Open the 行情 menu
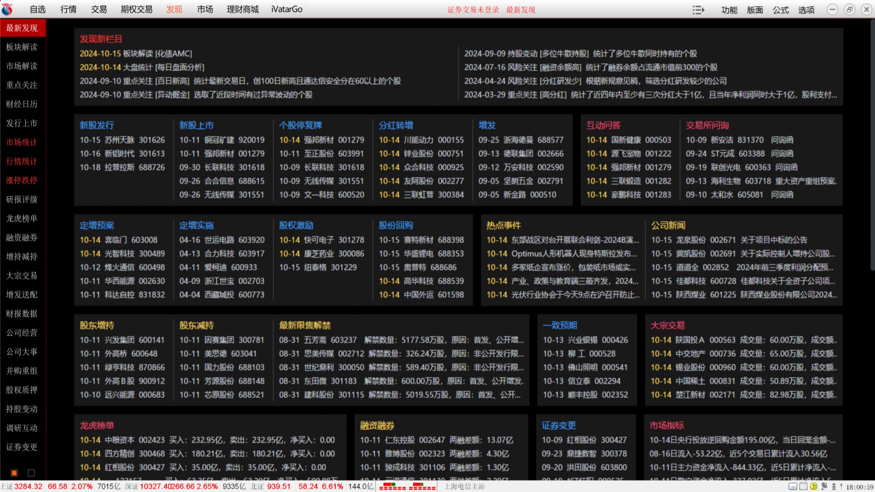The image size is (875, 492). click(x=68, y=10)
